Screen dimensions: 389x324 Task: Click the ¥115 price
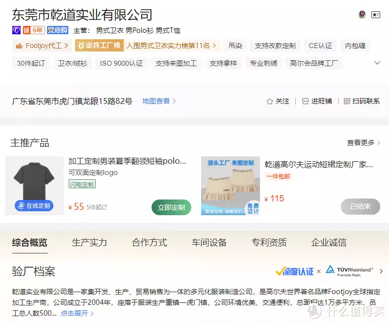[x=274, y=199]
